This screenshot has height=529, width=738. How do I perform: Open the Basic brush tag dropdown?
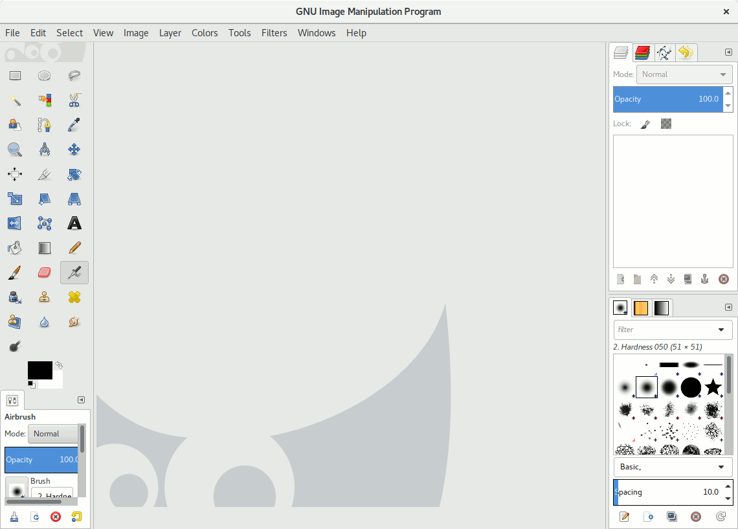[673, 467]
